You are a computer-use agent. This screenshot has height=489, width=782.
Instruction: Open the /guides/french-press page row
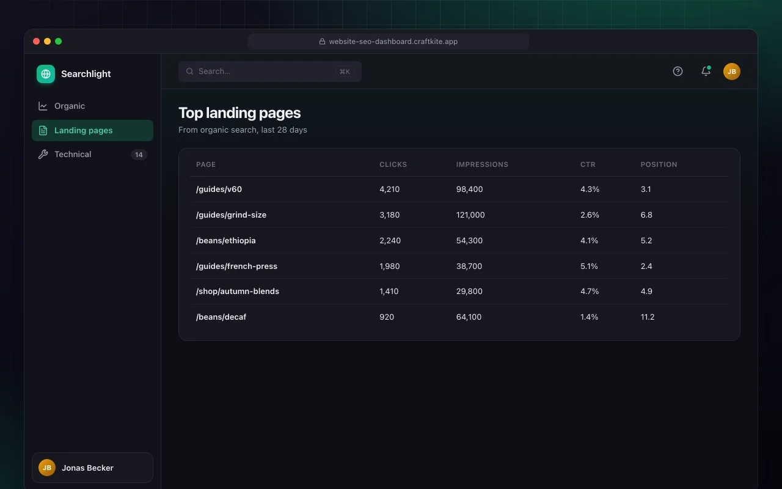[459, 267]
